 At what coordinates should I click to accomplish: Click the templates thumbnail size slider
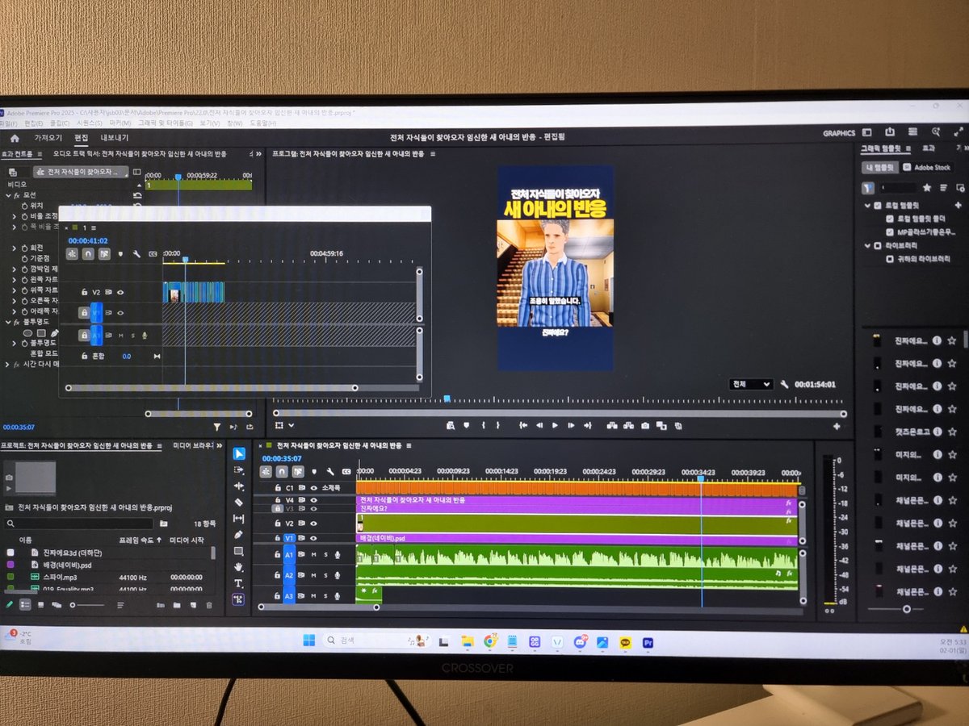(x=906, y=609)
